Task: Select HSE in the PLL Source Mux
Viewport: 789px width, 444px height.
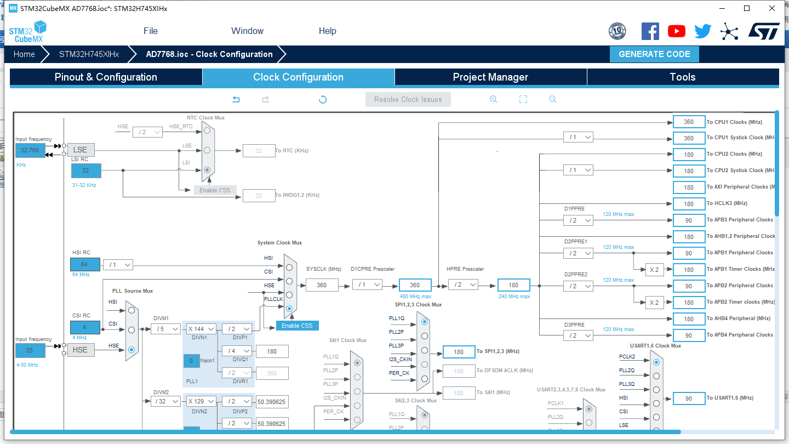Action: pyautogui.click(x=131, y=349)
